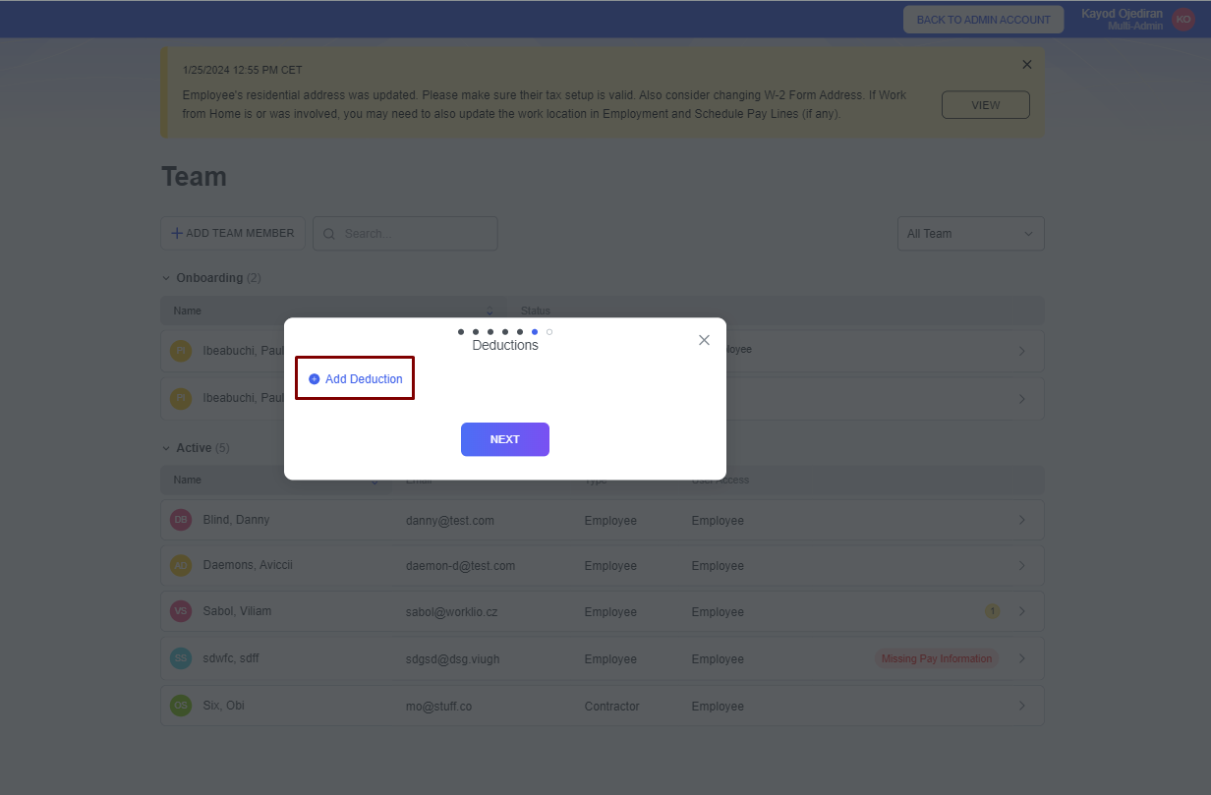Click Obi Six's green avatar icon
The width and height of the screenshot is (1211, 795).
[x=180, y=706]
